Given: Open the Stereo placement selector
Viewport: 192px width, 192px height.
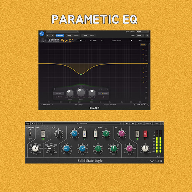Looking at the screenshot, I should [x=103, y=93].
